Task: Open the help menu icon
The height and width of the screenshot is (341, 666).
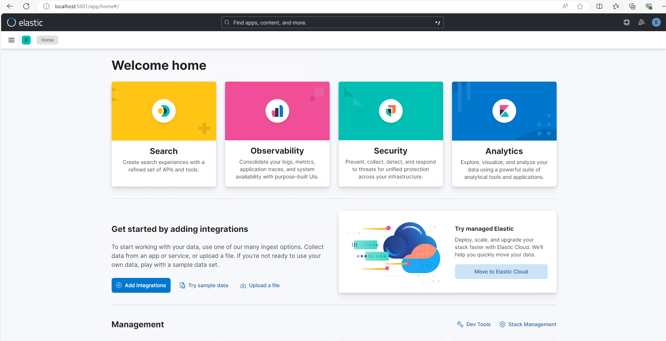Action: (627, 22)
